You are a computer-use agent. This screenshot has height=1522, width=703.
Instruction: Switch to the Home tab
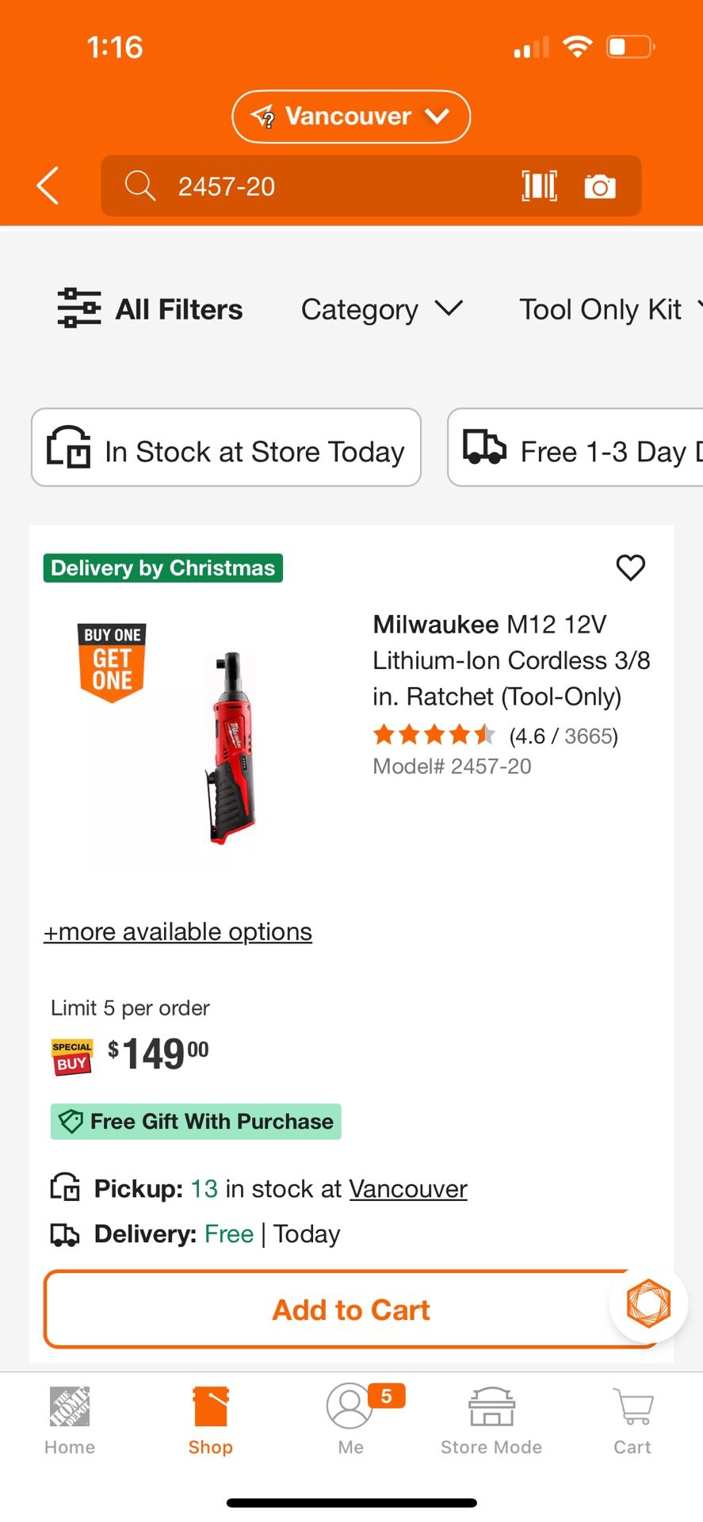pyautogui.click(x=69, y=1419)
